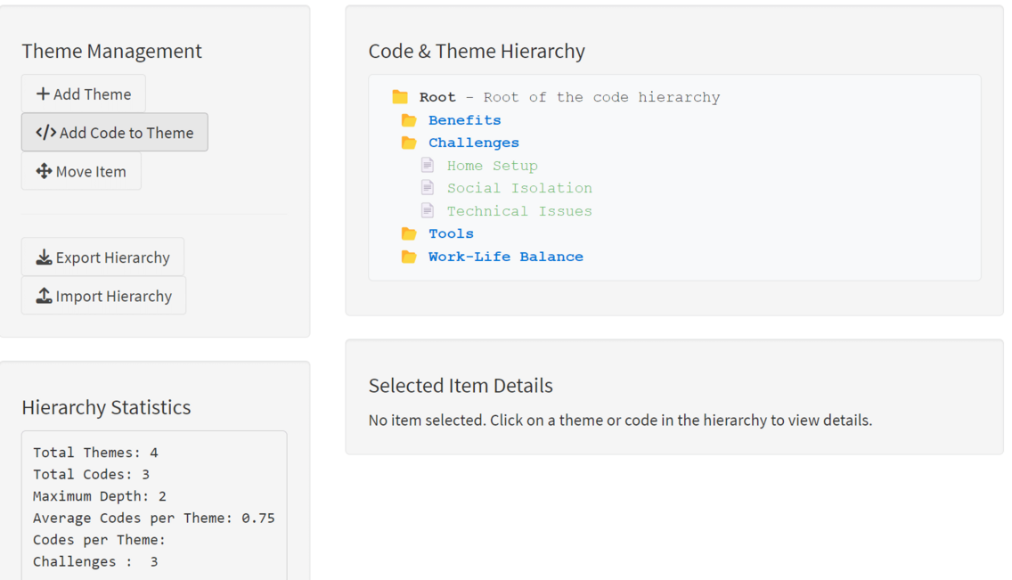Click the Root folder icon
1012x580 pixels.
(x=400, y=97)
